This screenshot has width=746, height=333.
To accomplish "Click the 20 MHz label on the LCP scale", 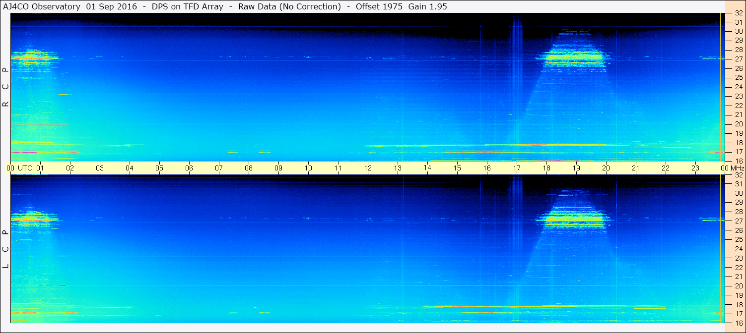I will point(739,286).
